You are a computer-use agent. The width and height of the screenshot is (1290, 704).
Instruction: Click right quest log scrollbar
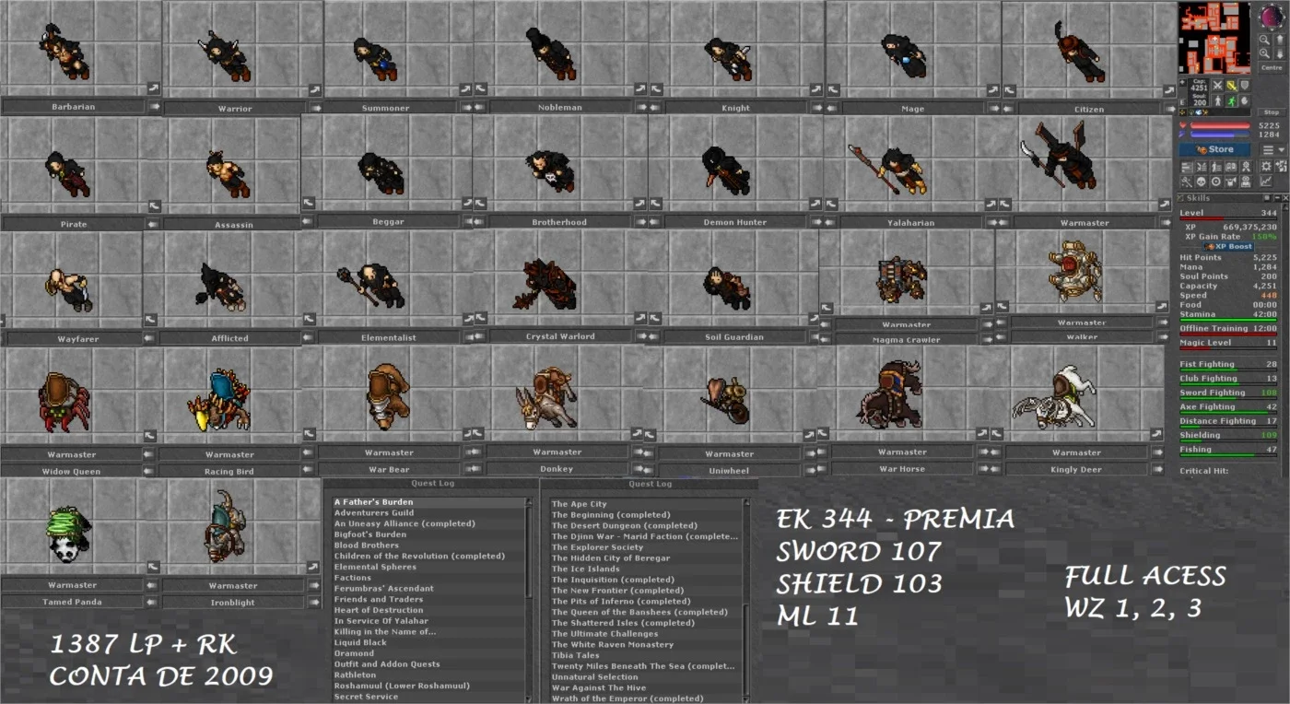pyautogui.click(x=746, y=601)
